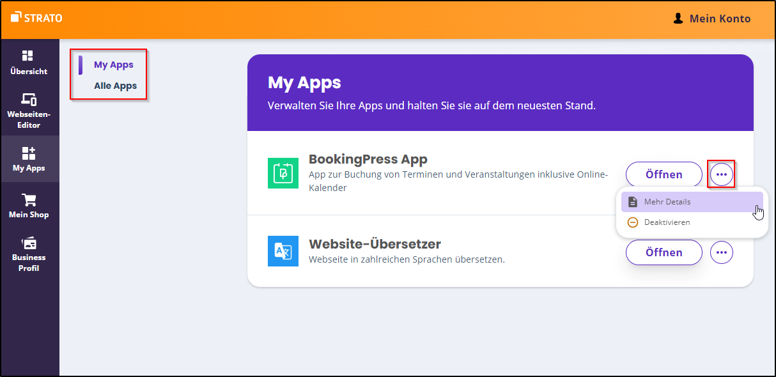The height and width of the screenshot is (377, 776).
Task: Switch to the Alle Apps tab
Action: click(115, 86)
